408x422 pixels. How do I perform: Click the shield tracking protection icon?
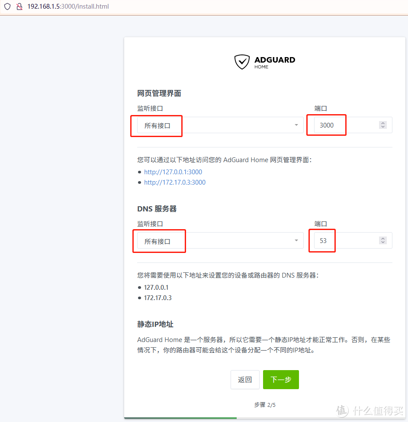7,6
